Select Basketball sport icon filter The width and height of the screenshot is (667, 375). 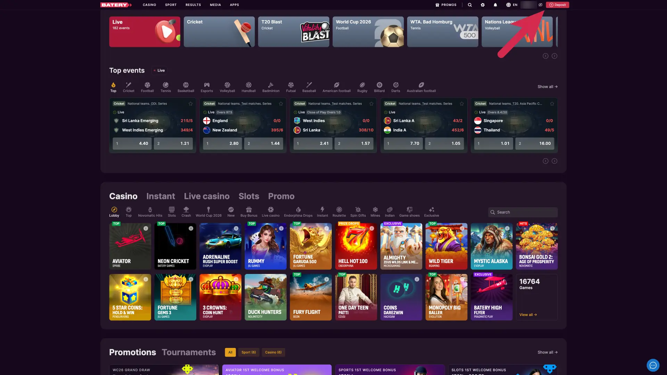pyautogui.click(x=186, y=87)
